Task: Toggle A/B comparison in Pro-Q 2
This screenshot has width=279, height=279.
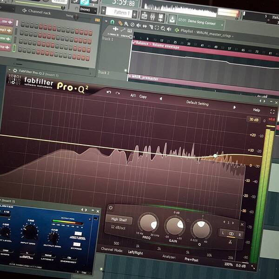Action: [x=133, y=95]
